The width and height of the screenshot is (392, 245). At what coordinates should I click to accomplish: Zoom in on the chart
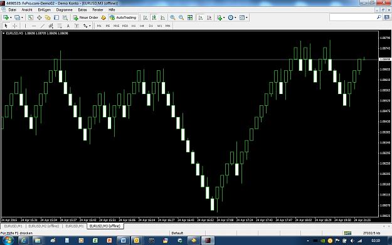[x=172, y=18]
